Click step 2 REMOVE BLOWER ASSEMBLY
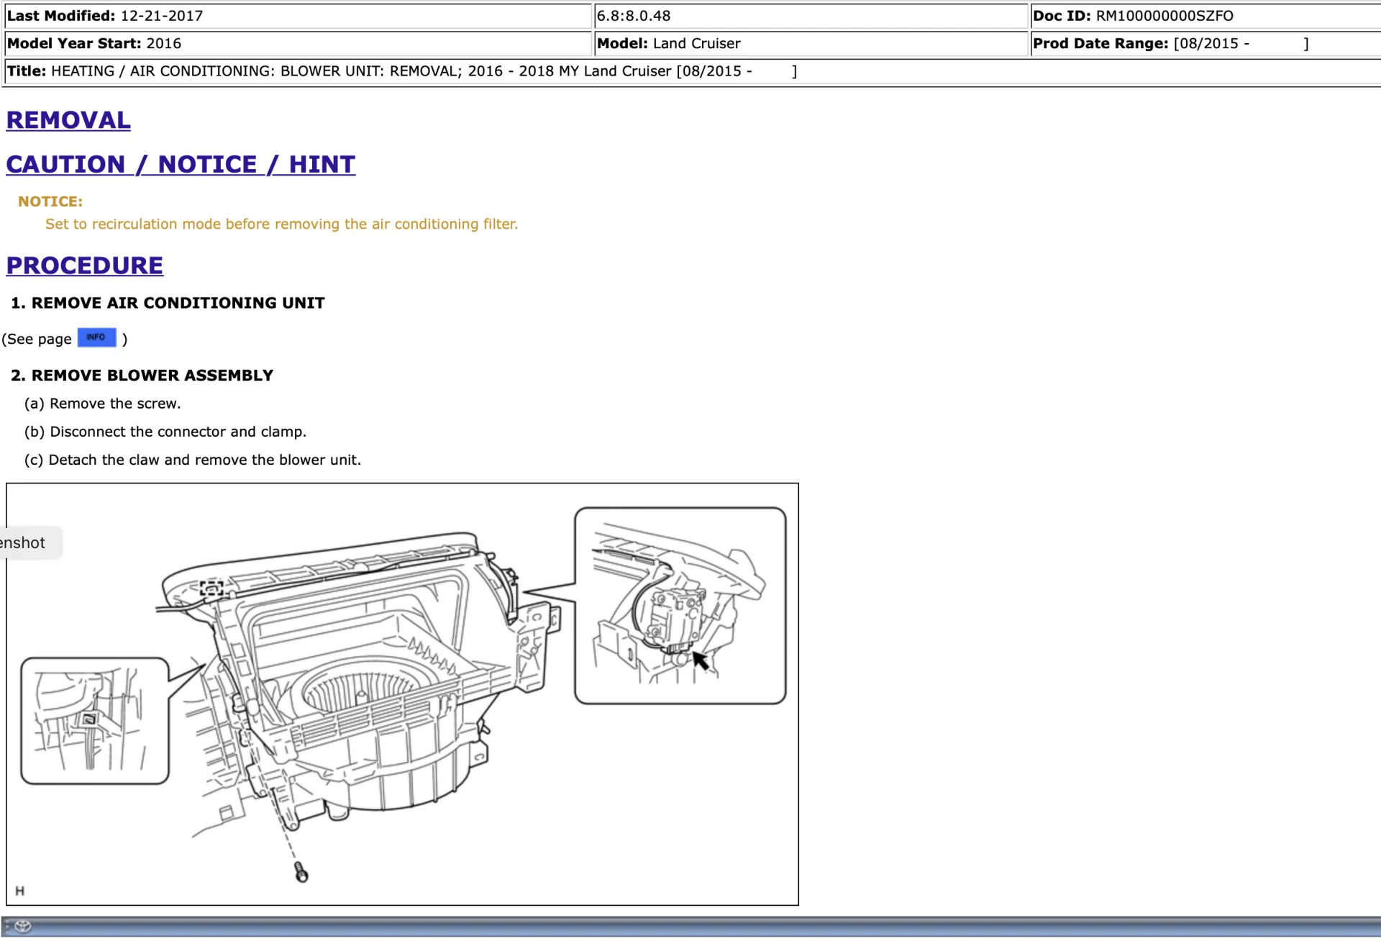The width and height of the screenshot is (1381, 941). tap(142, 376)
